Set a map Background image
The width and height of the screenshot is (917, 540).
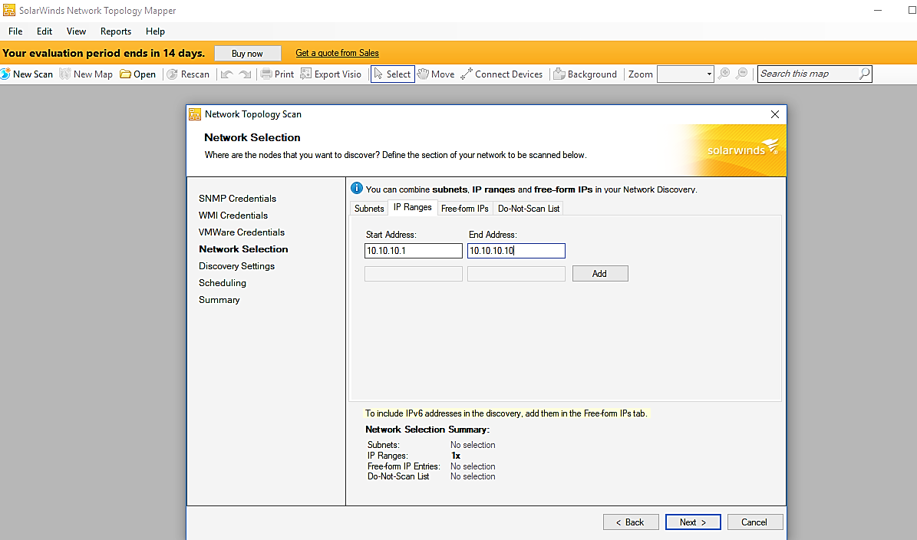pyautogui.click(x=585, y=74)
